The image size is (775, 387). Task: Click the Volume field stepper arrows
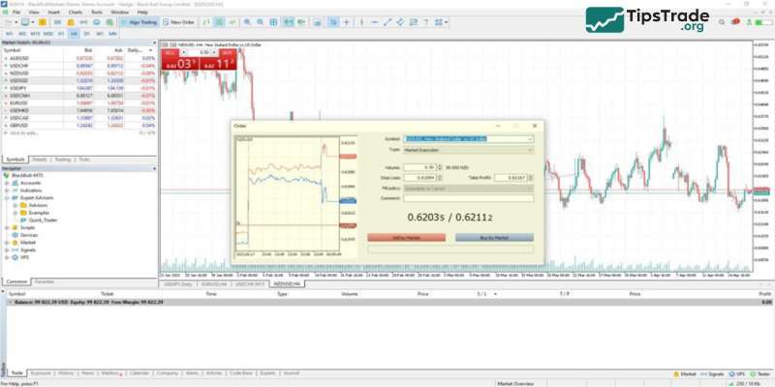point(439,168)
